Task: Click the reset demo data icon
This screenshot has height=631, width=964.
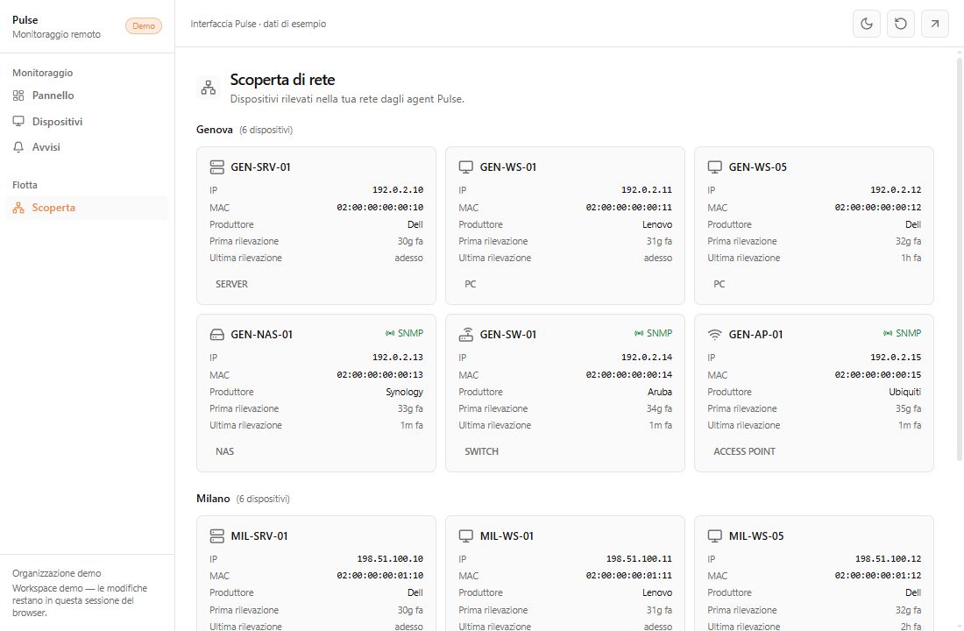Action: (x=901, y=24)
